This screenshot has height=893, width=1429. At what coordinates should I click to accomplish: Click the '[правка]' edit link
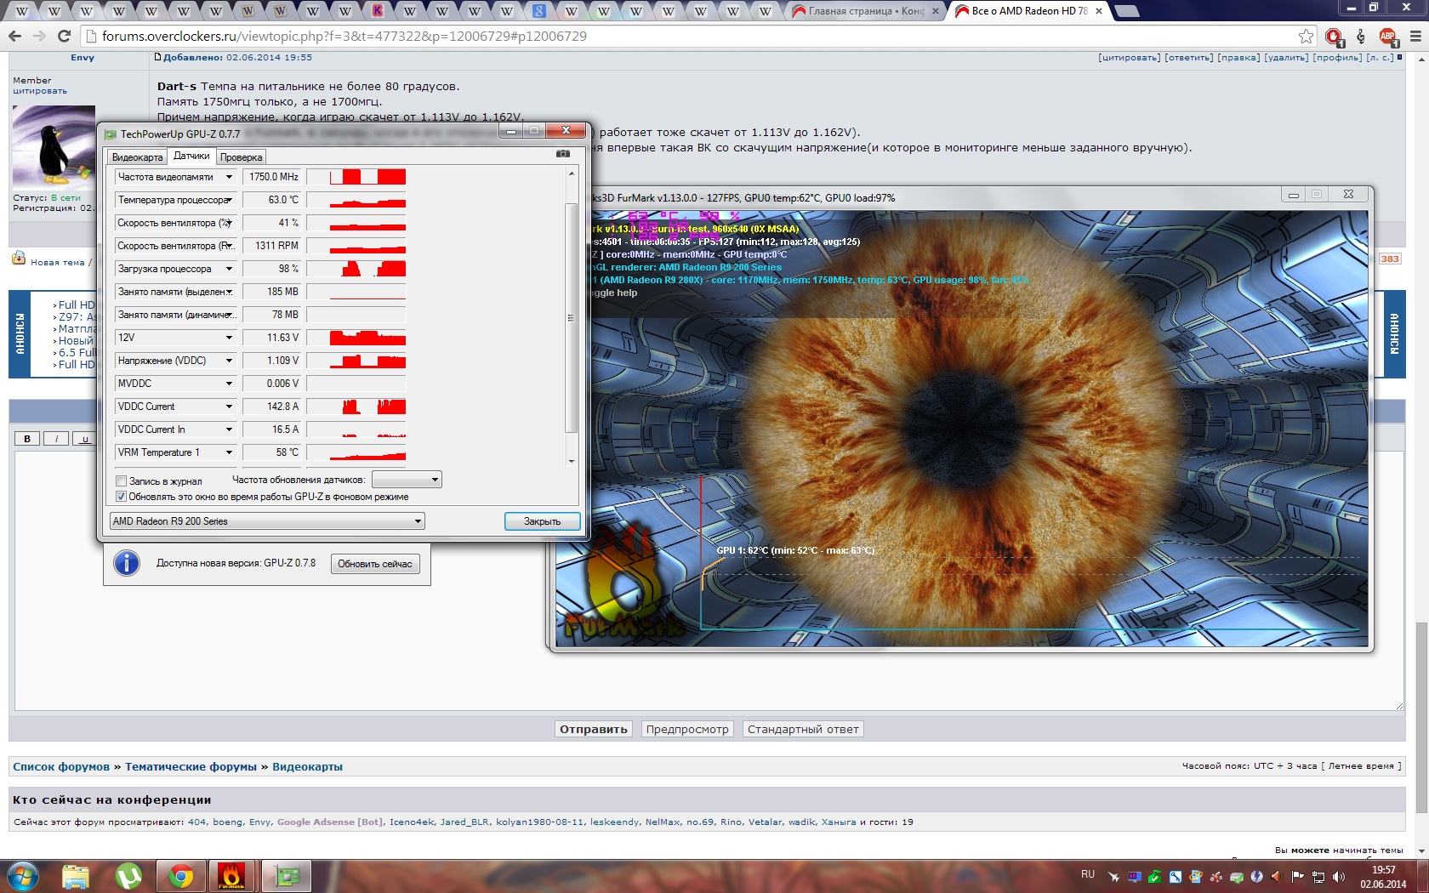click(1238, 58)
